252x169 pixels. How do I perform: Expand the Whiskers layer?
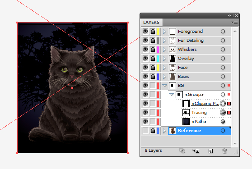(164, 50)
